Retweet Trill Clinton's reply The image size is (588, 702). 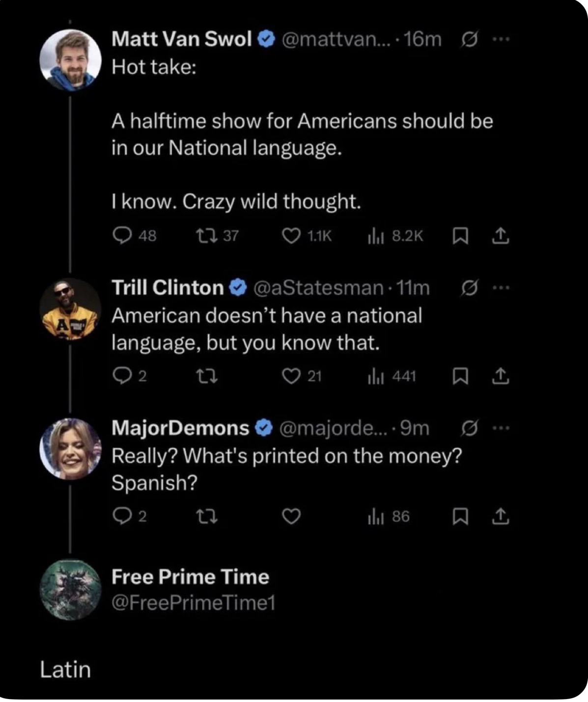(x=206, y=376)
